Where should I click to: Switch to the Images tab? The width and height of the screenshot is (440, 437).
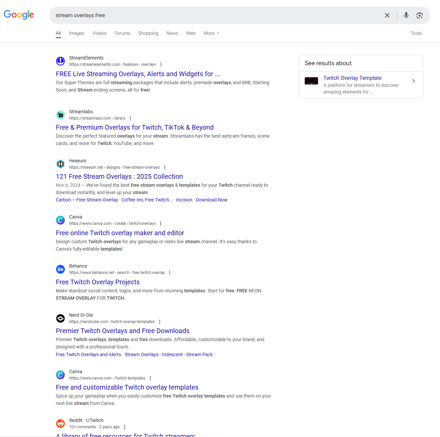(x=77, y=33)
